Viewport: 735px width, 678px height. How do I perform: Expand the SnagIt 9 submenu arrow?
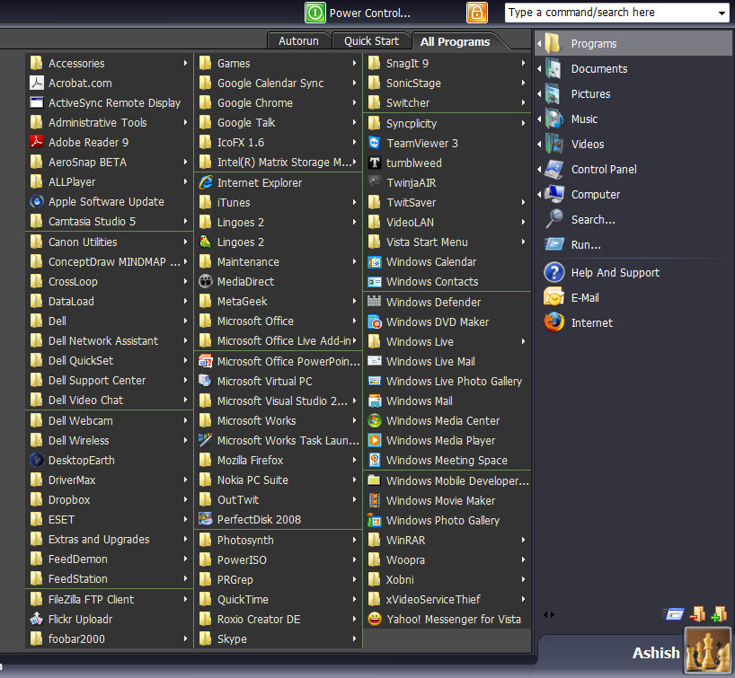click(x=523, y=63)
